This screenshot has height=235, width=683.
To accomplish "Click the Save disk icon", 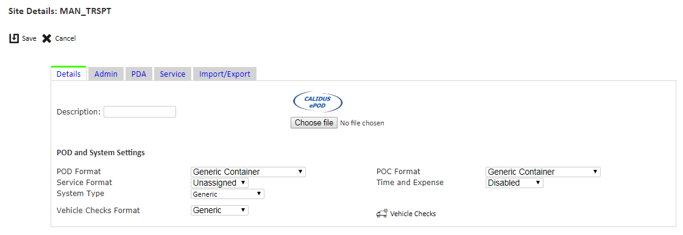I will coord(14,38).
